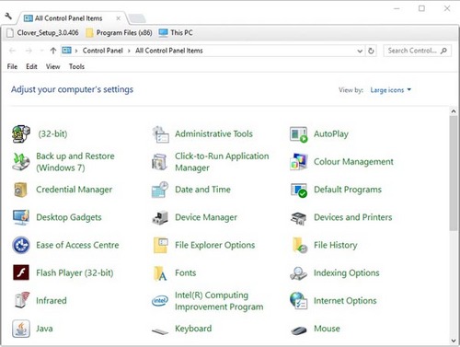Open the File History link
The image size is (460, 347).
pos(336,245)
